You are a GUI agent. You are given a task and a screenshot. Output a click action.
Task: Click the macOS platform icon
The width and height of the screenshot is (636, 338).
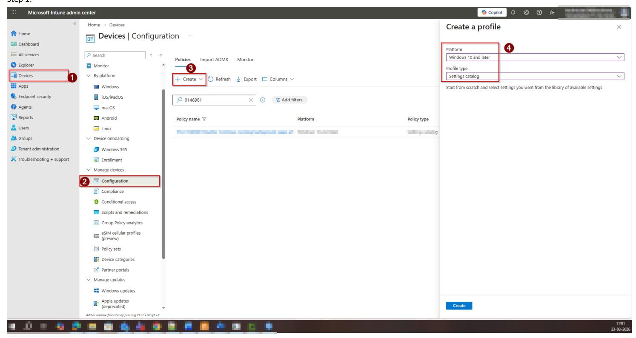(96, 108)
